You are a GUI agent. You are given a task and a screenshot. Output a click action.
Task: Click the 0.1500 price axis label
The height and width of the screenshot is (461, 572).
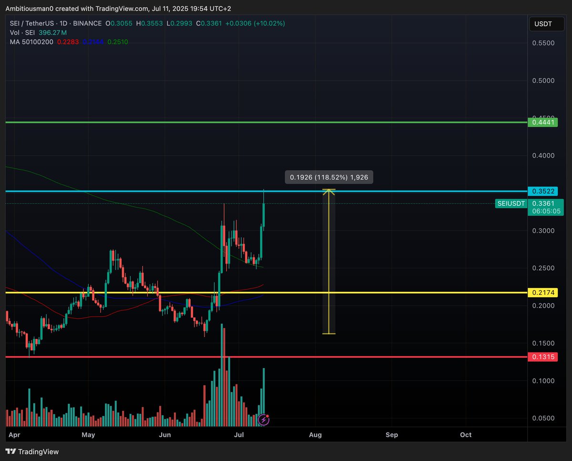point(543,343)
